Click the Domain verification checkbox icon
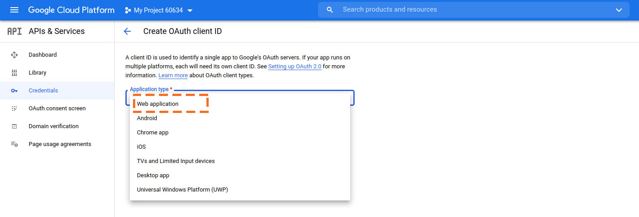This screenshot has width=639, height=217. coord(14,126)
